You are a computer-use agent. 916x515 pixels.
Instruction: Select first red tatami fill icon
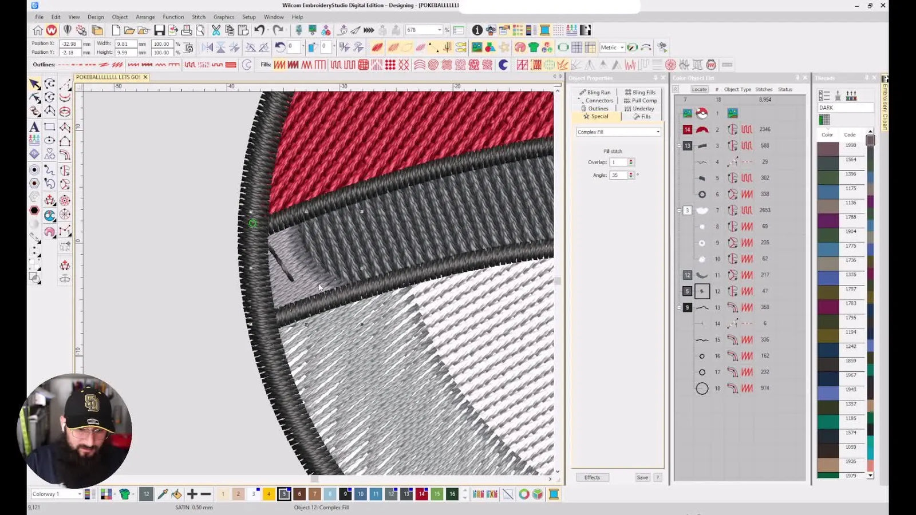pyautogui.click(x=279, y=65)
